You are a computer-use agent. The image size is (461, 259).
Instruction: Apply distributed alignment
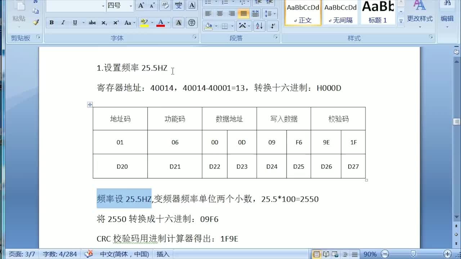[x=255, y=14]
